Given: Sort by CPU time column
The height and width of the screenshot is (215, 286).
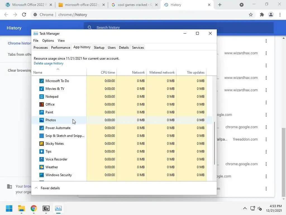Looking at the screenshot, I should coord(102,73).
